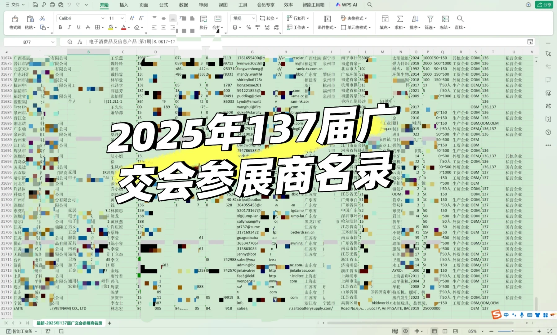Toggle bold formatting
The image size is (557, 335).
pos(60,27)
